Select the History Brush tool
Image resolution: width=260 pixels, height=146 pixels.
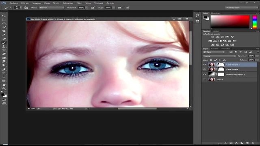pyautogui.click(x=4, y=50)
